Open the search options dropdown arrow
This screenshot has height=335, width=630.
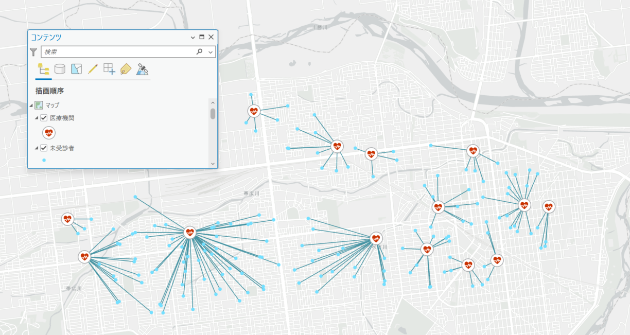(211, 52)
